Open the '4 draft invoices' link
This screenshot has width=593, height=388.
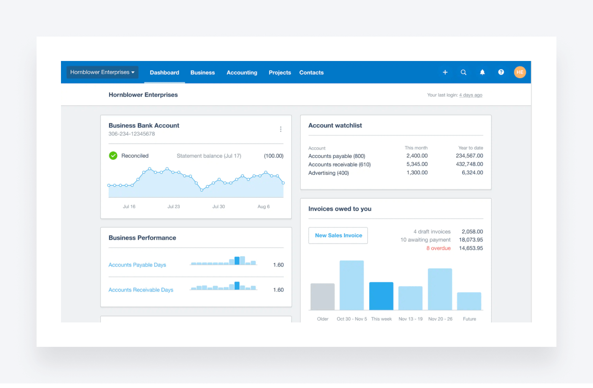tap(432, 232)
